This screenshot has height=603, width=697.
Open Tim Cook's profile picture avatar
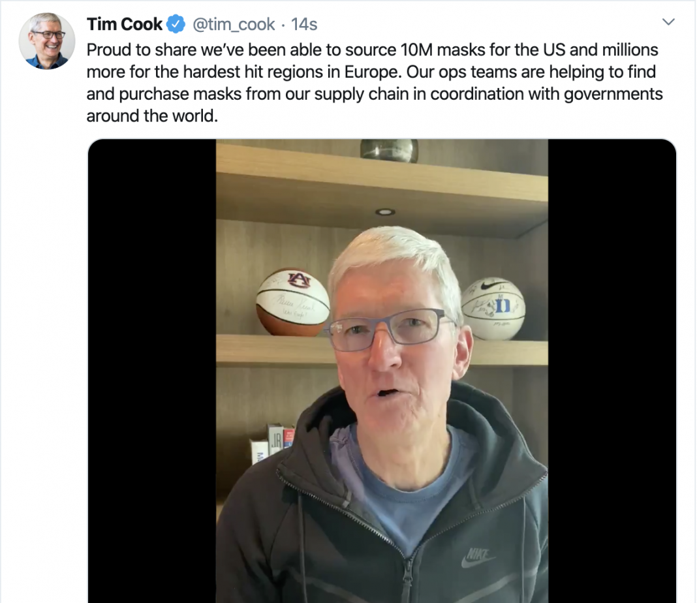click(47, 41)
